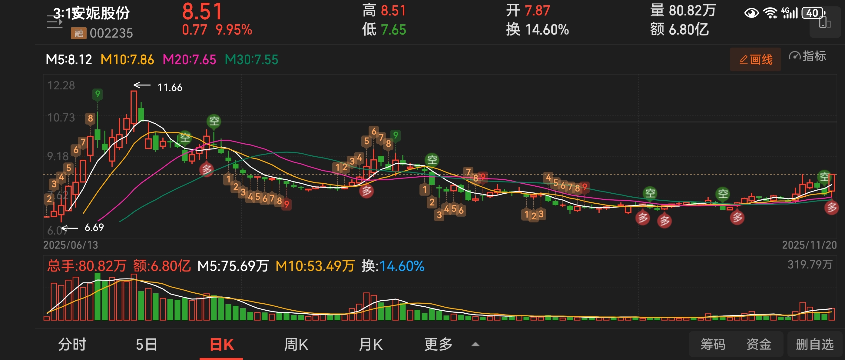This screenshot has width=845, height=360.
Task: Open the 资金 capital flow view
Action: pos(758,344)
